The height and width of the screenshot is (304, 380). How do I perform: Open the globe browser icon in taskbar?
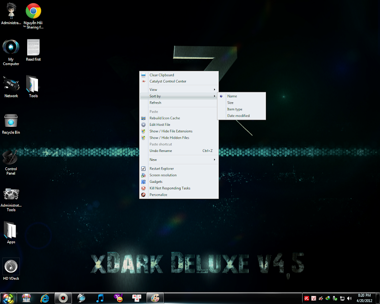click(81, 298)
